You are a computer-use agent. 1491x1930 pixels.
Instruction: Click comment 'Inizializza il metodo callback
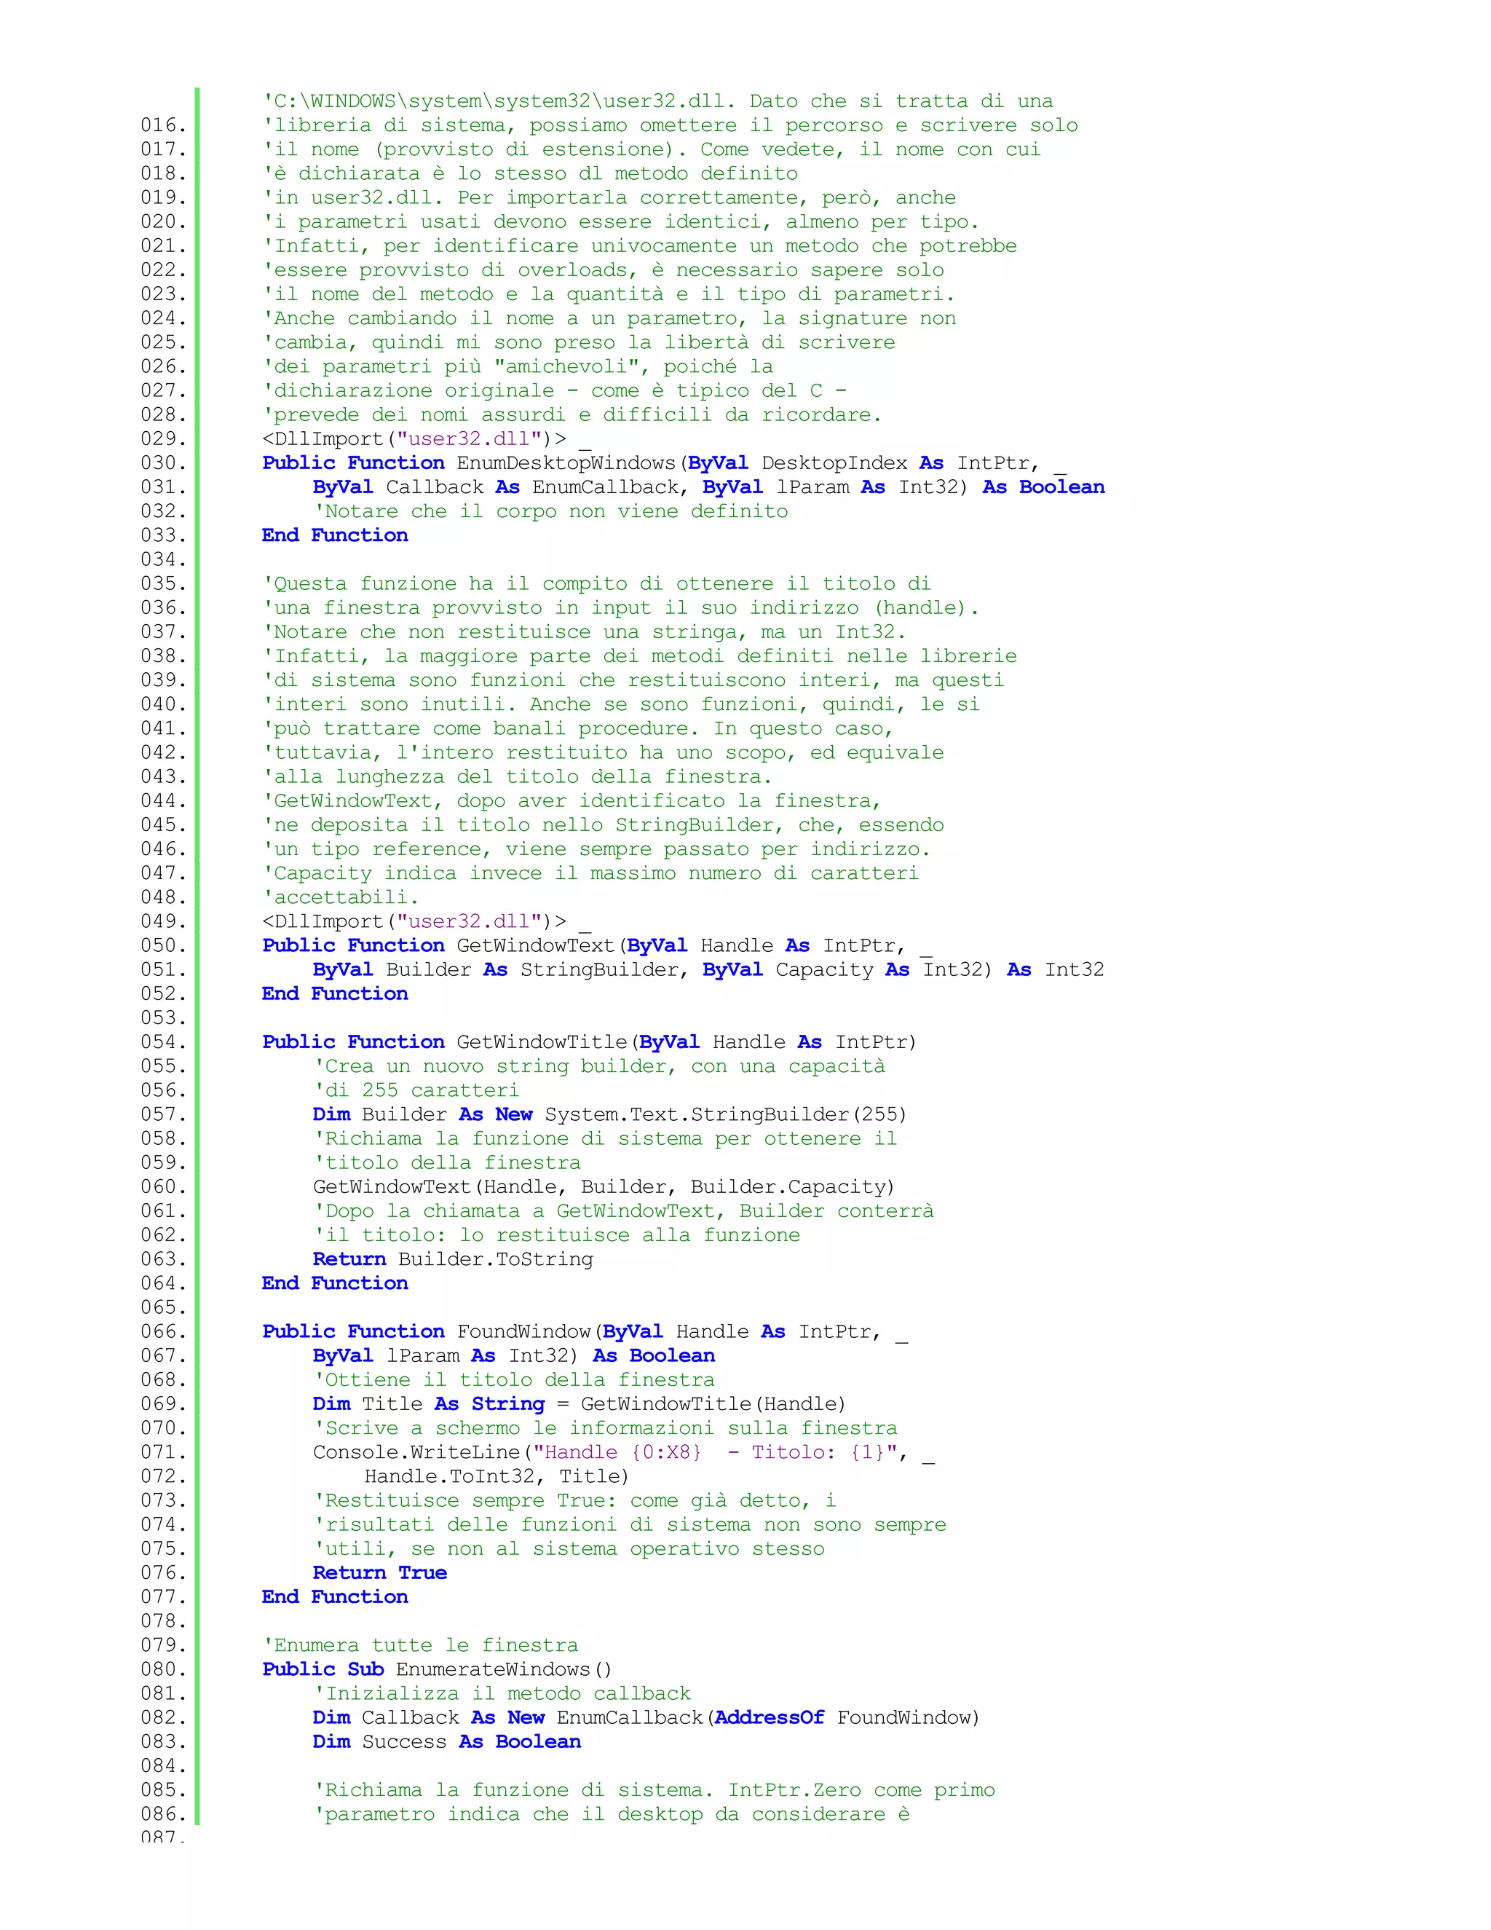[x=502, y=1694]
